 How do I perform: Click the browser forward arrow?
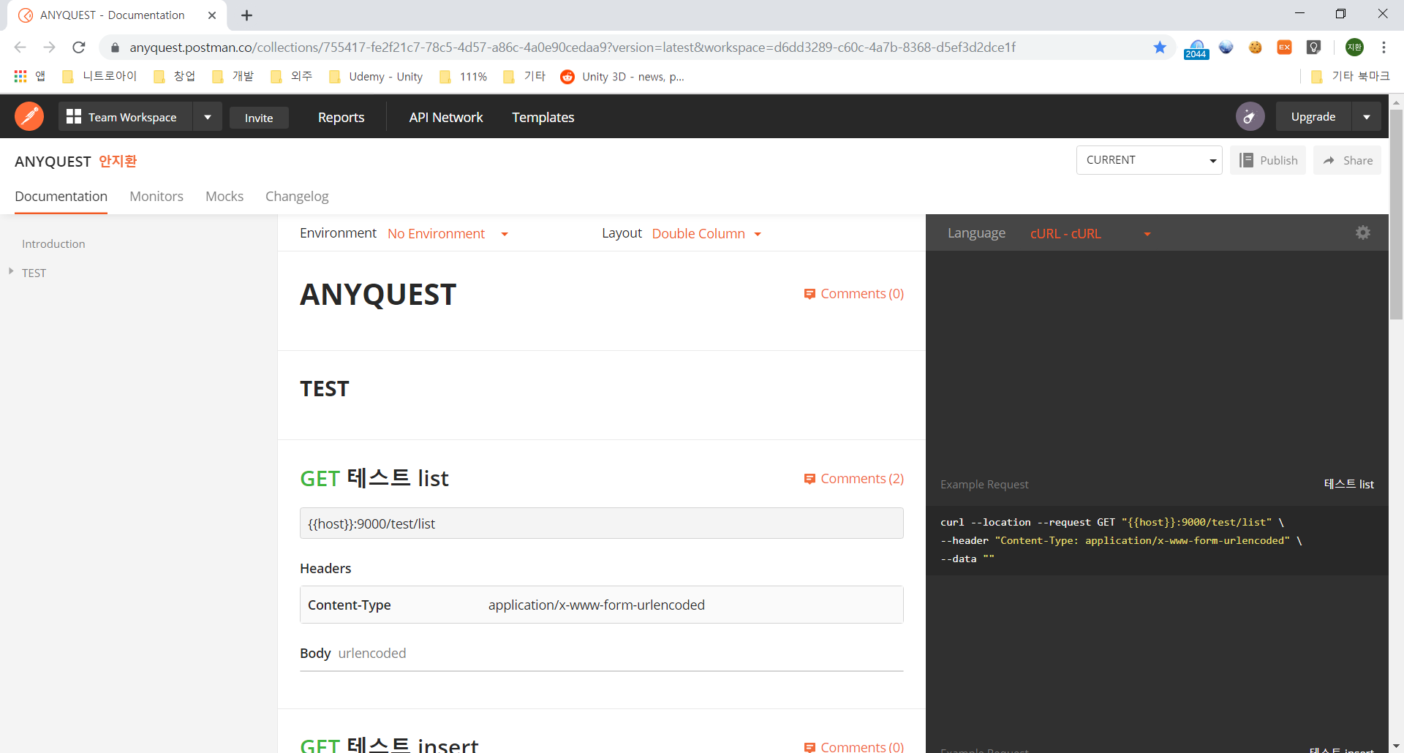click(x=49, y=48)
